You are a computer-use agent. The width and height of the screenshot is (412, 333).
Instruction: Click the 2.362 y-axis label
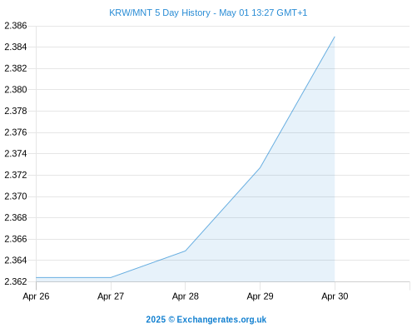(16, 281)
